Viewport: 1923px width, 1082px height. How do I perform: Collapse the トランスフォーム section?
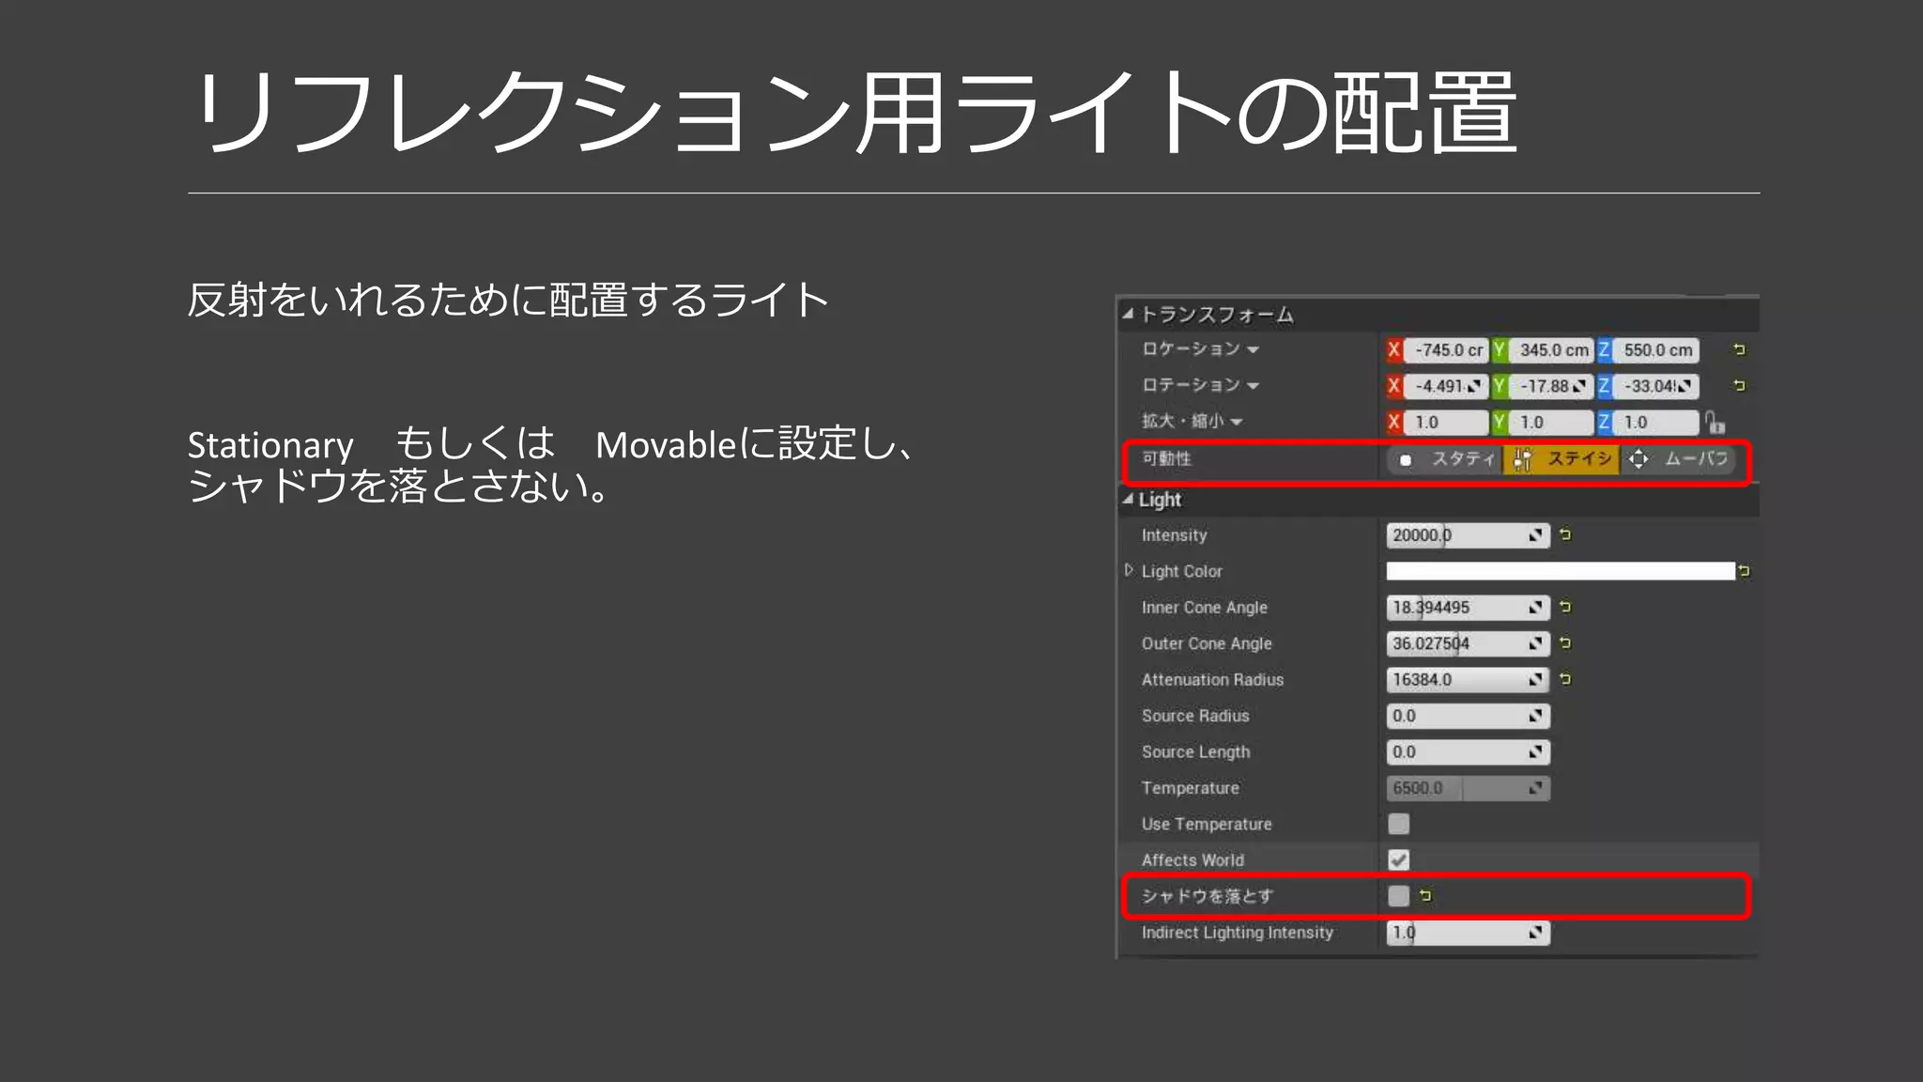[x=1128, y=315]
